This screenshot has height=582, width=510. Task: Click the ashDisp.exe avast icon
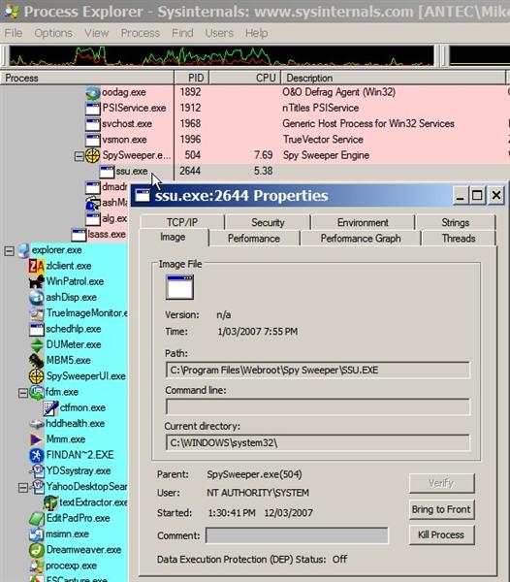tap(36, 298)
